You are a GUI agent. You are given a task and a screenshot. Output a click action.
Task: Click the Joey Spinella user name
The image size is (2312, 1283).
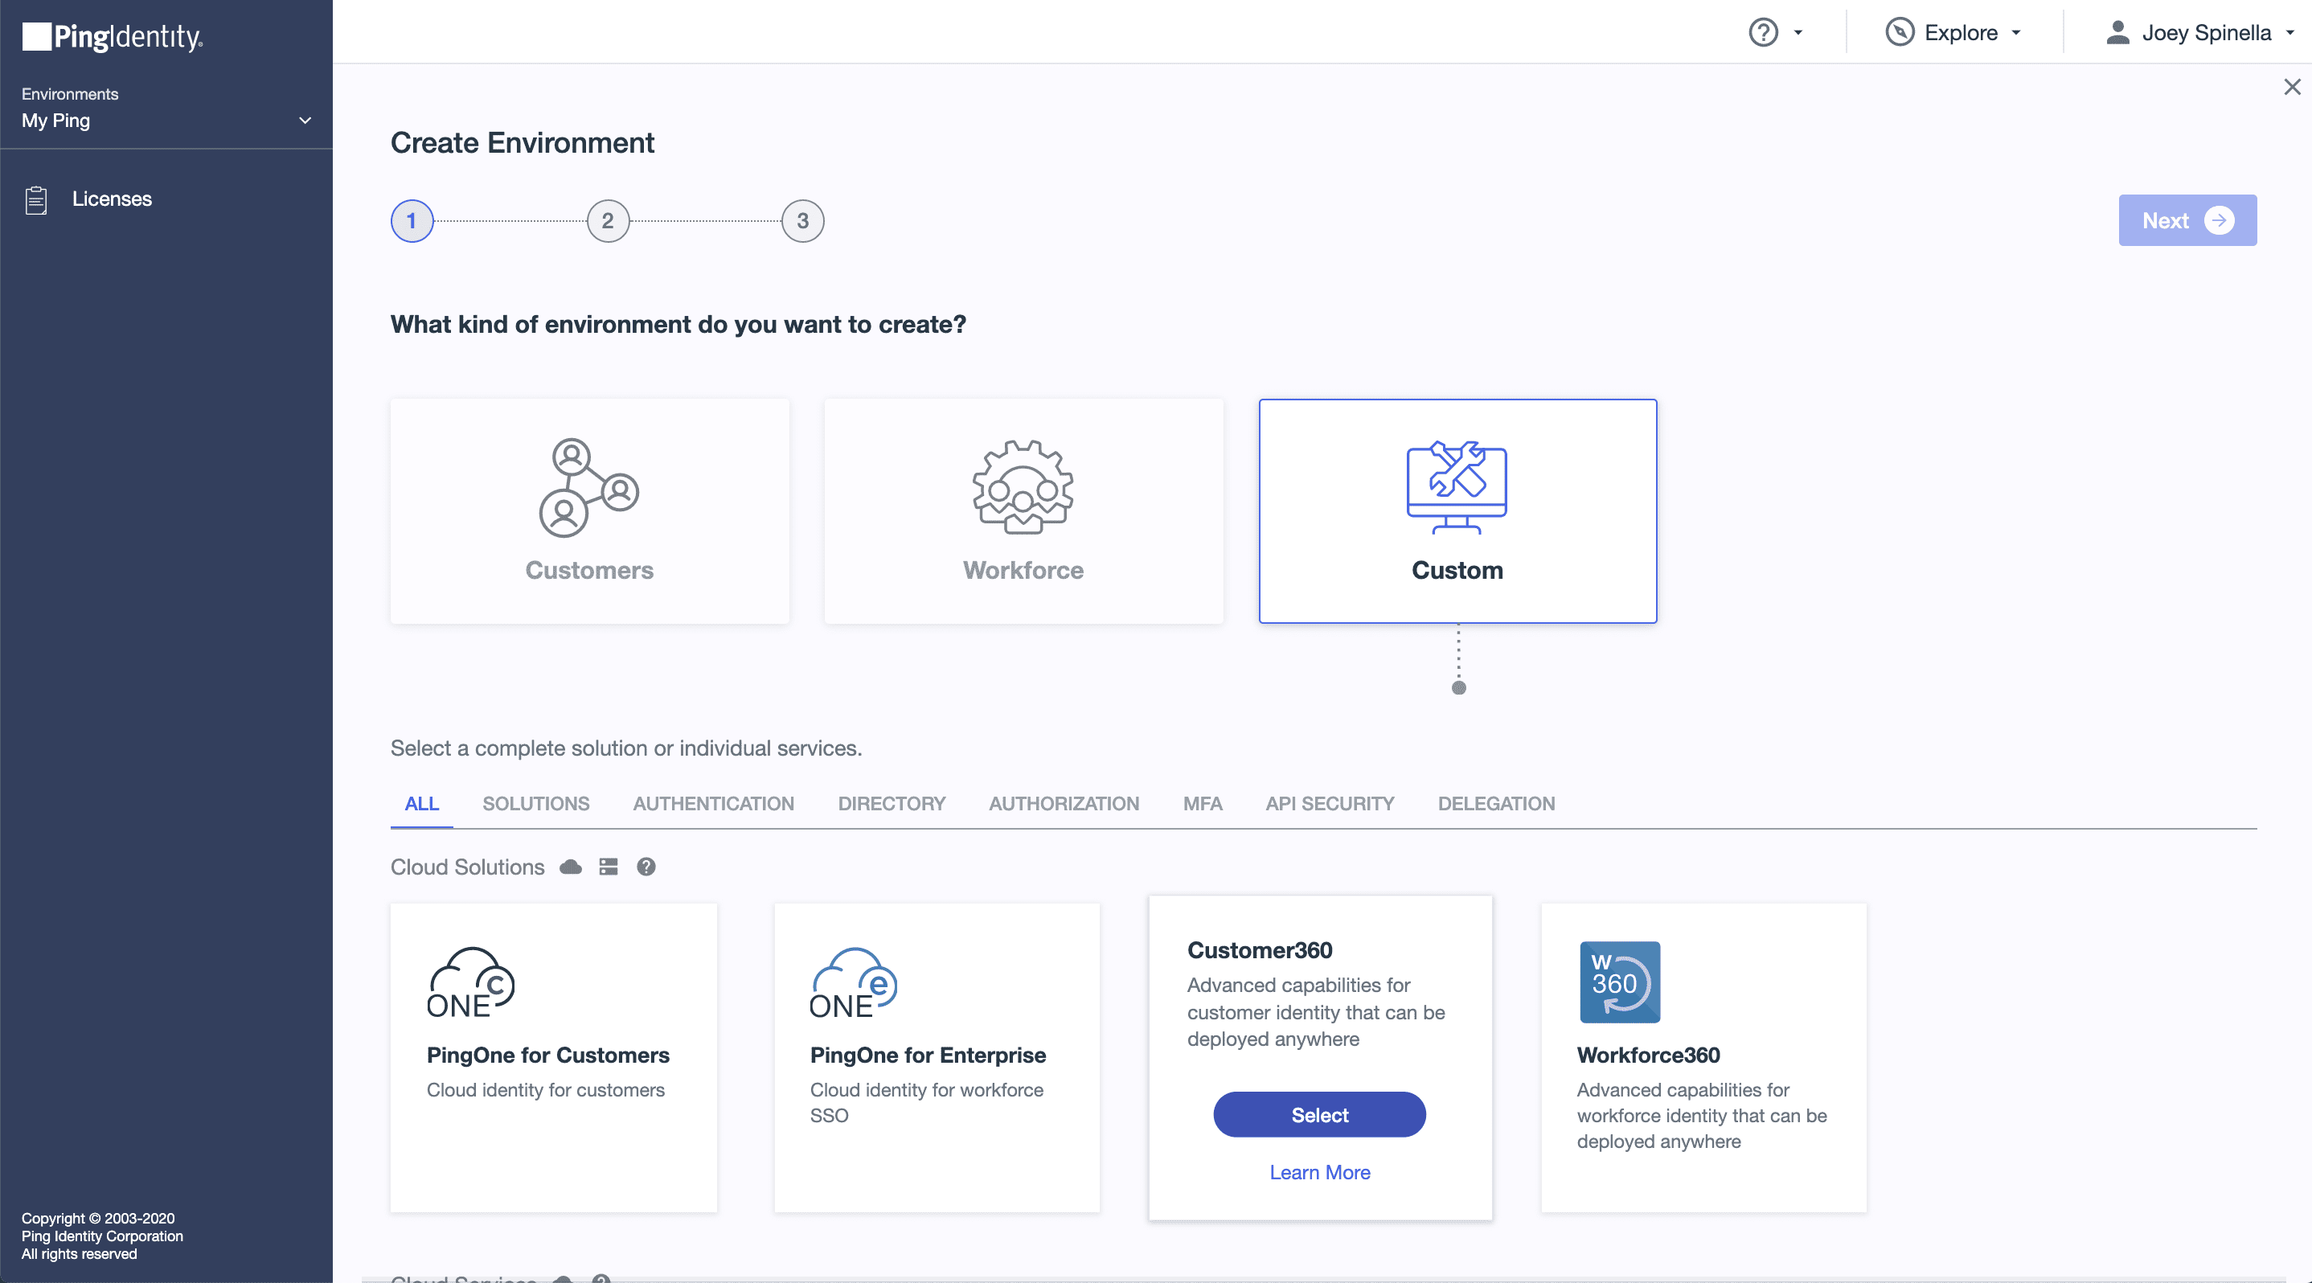[2206, 33]
